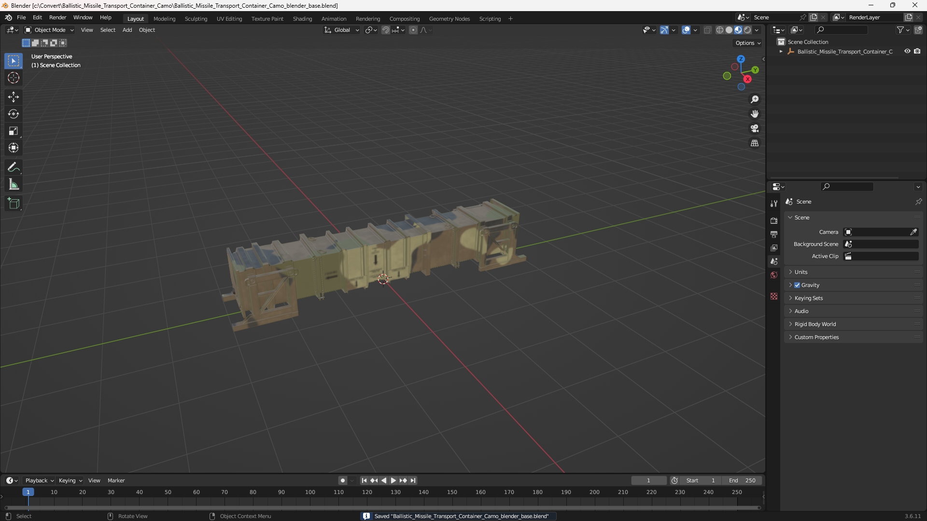Click the pan view hand icon
Image resolution: width=927 pixels, height=521 pixels.
click(x=755, y=114)
